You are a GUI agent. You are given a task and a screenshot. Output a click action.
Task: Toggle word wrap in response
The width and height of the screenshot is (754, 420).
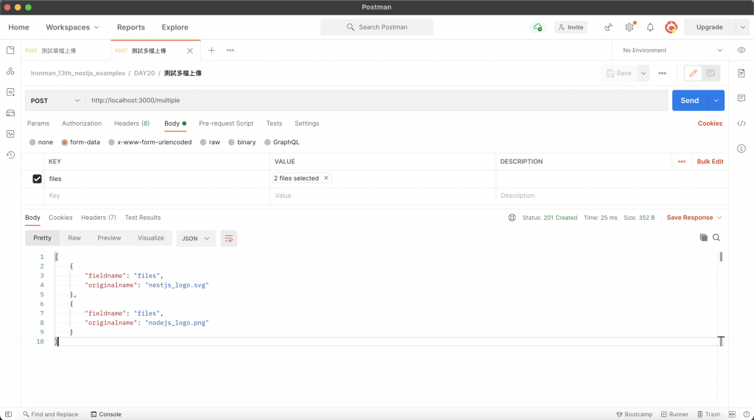point(228,238)
